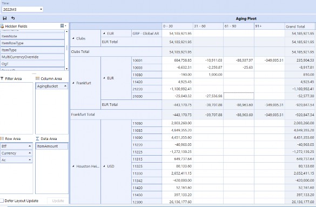This screenshot has width=316, height=207.
Task: Select account 11225 row header
Action: coord(146,152)
